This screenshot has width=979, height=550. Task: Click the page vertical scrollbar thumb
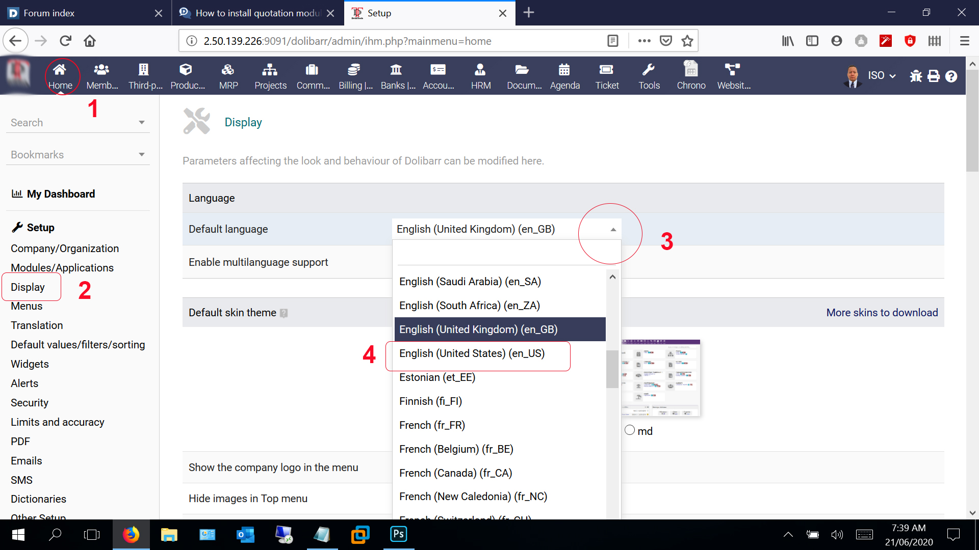pos(972,120)
